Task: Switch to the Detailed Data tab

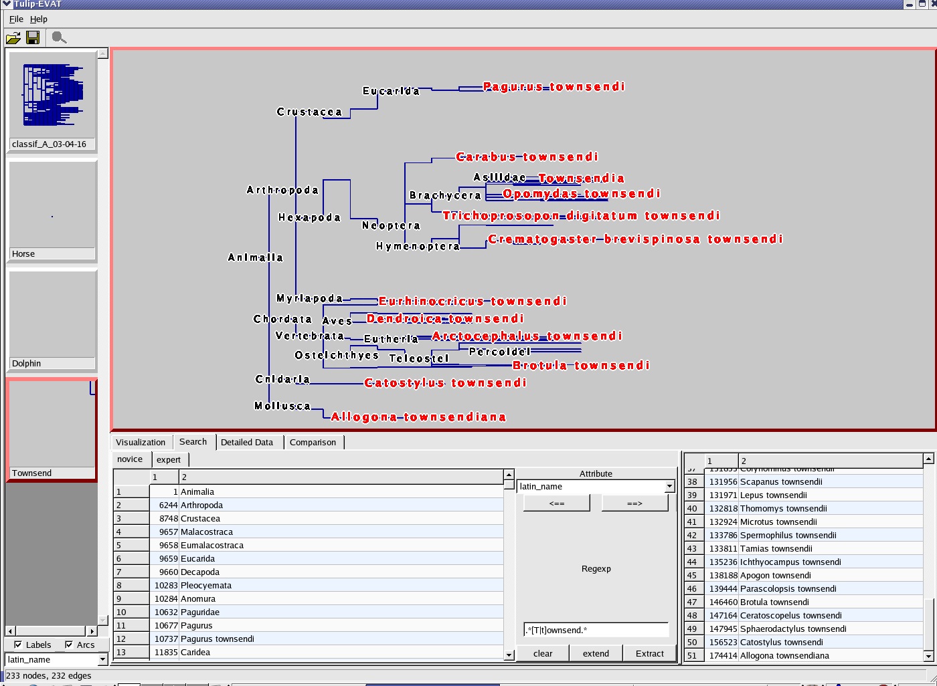Action: 247,443
